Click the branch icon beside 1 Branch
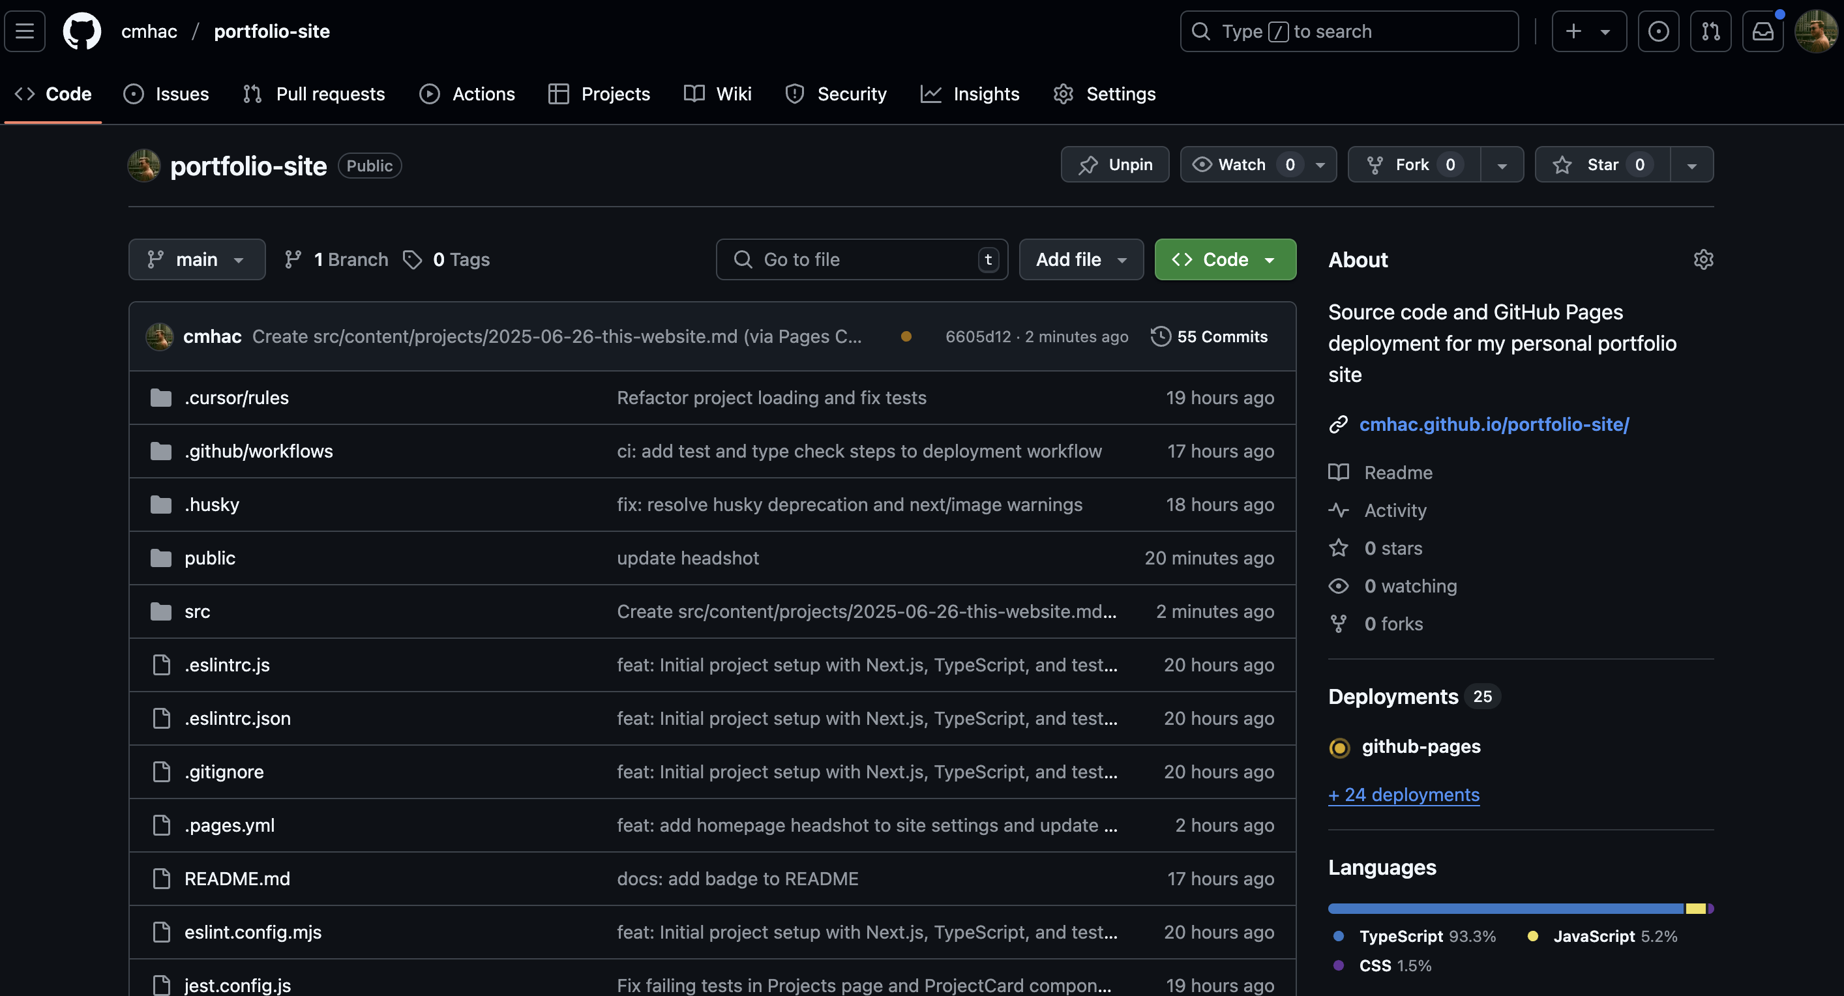1844x996 pixels. (292, 259)
